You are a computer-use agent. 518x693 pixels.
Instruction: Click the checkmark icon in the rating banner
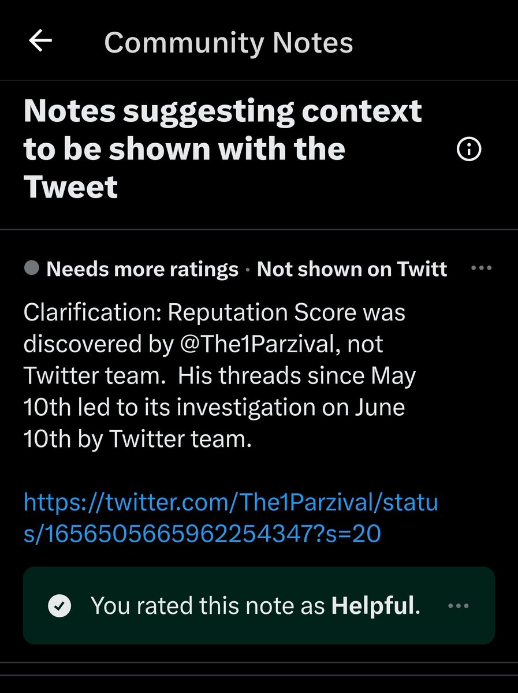(59, 606)
